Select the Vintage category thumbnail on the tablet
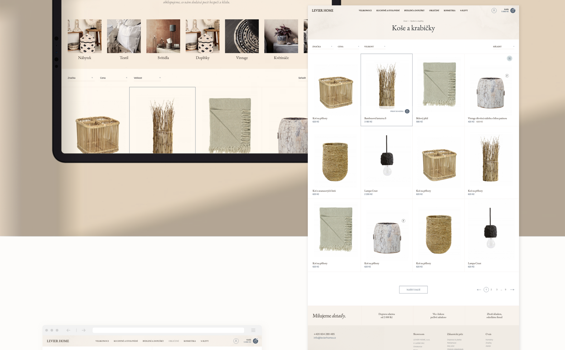The image size is (565, 350). click(242, 36)
